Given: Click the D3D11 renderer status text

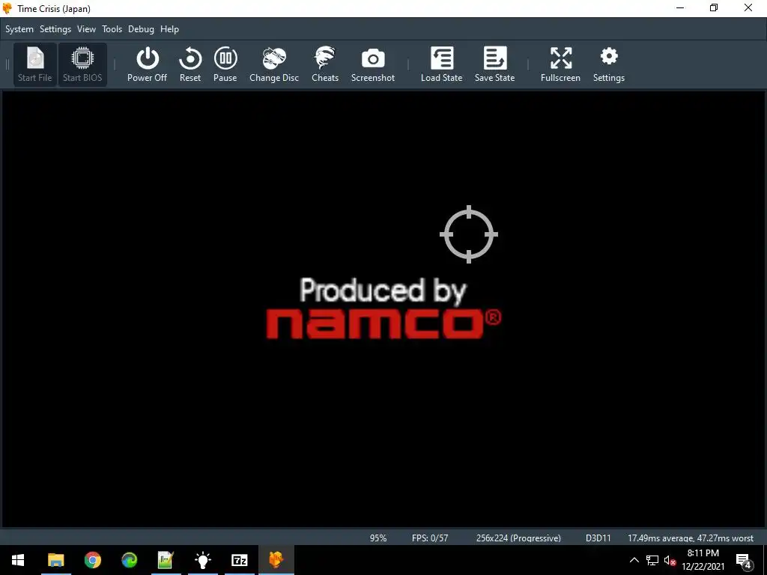Looking at the screenshot, I should point(598,538).
